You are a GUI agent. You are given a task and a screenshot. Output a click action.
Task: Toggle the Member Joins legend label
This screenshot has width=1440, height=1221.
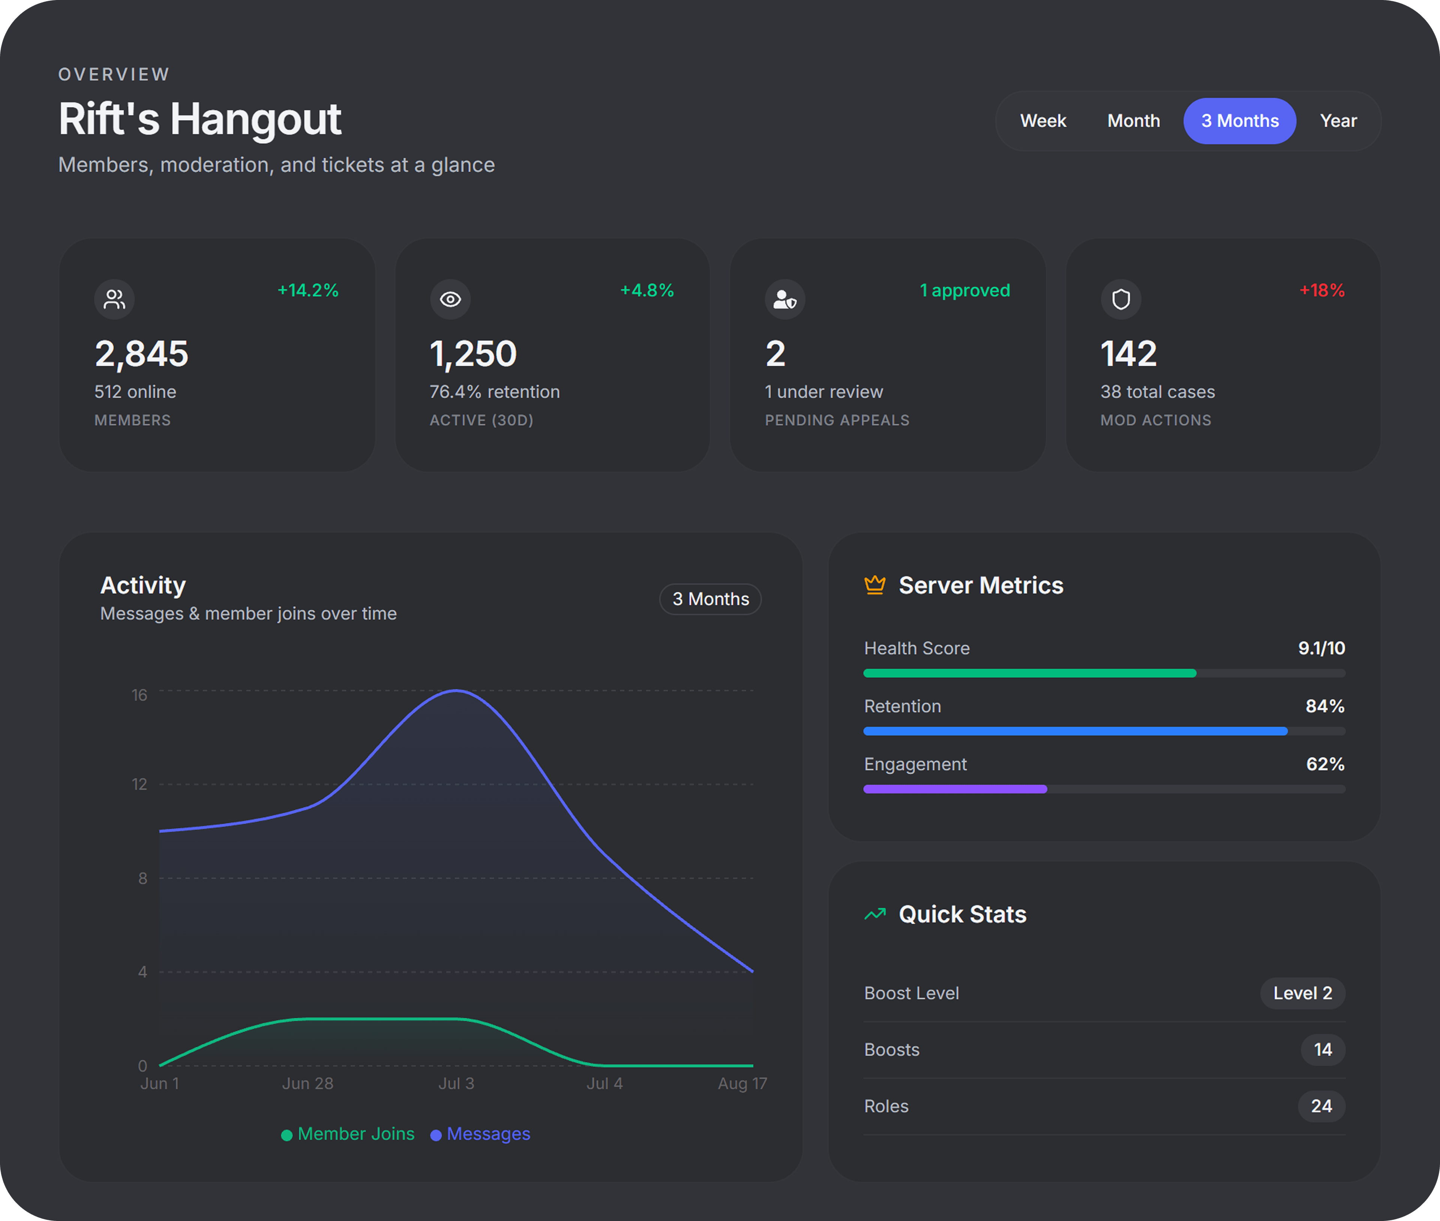(355, 1134)
